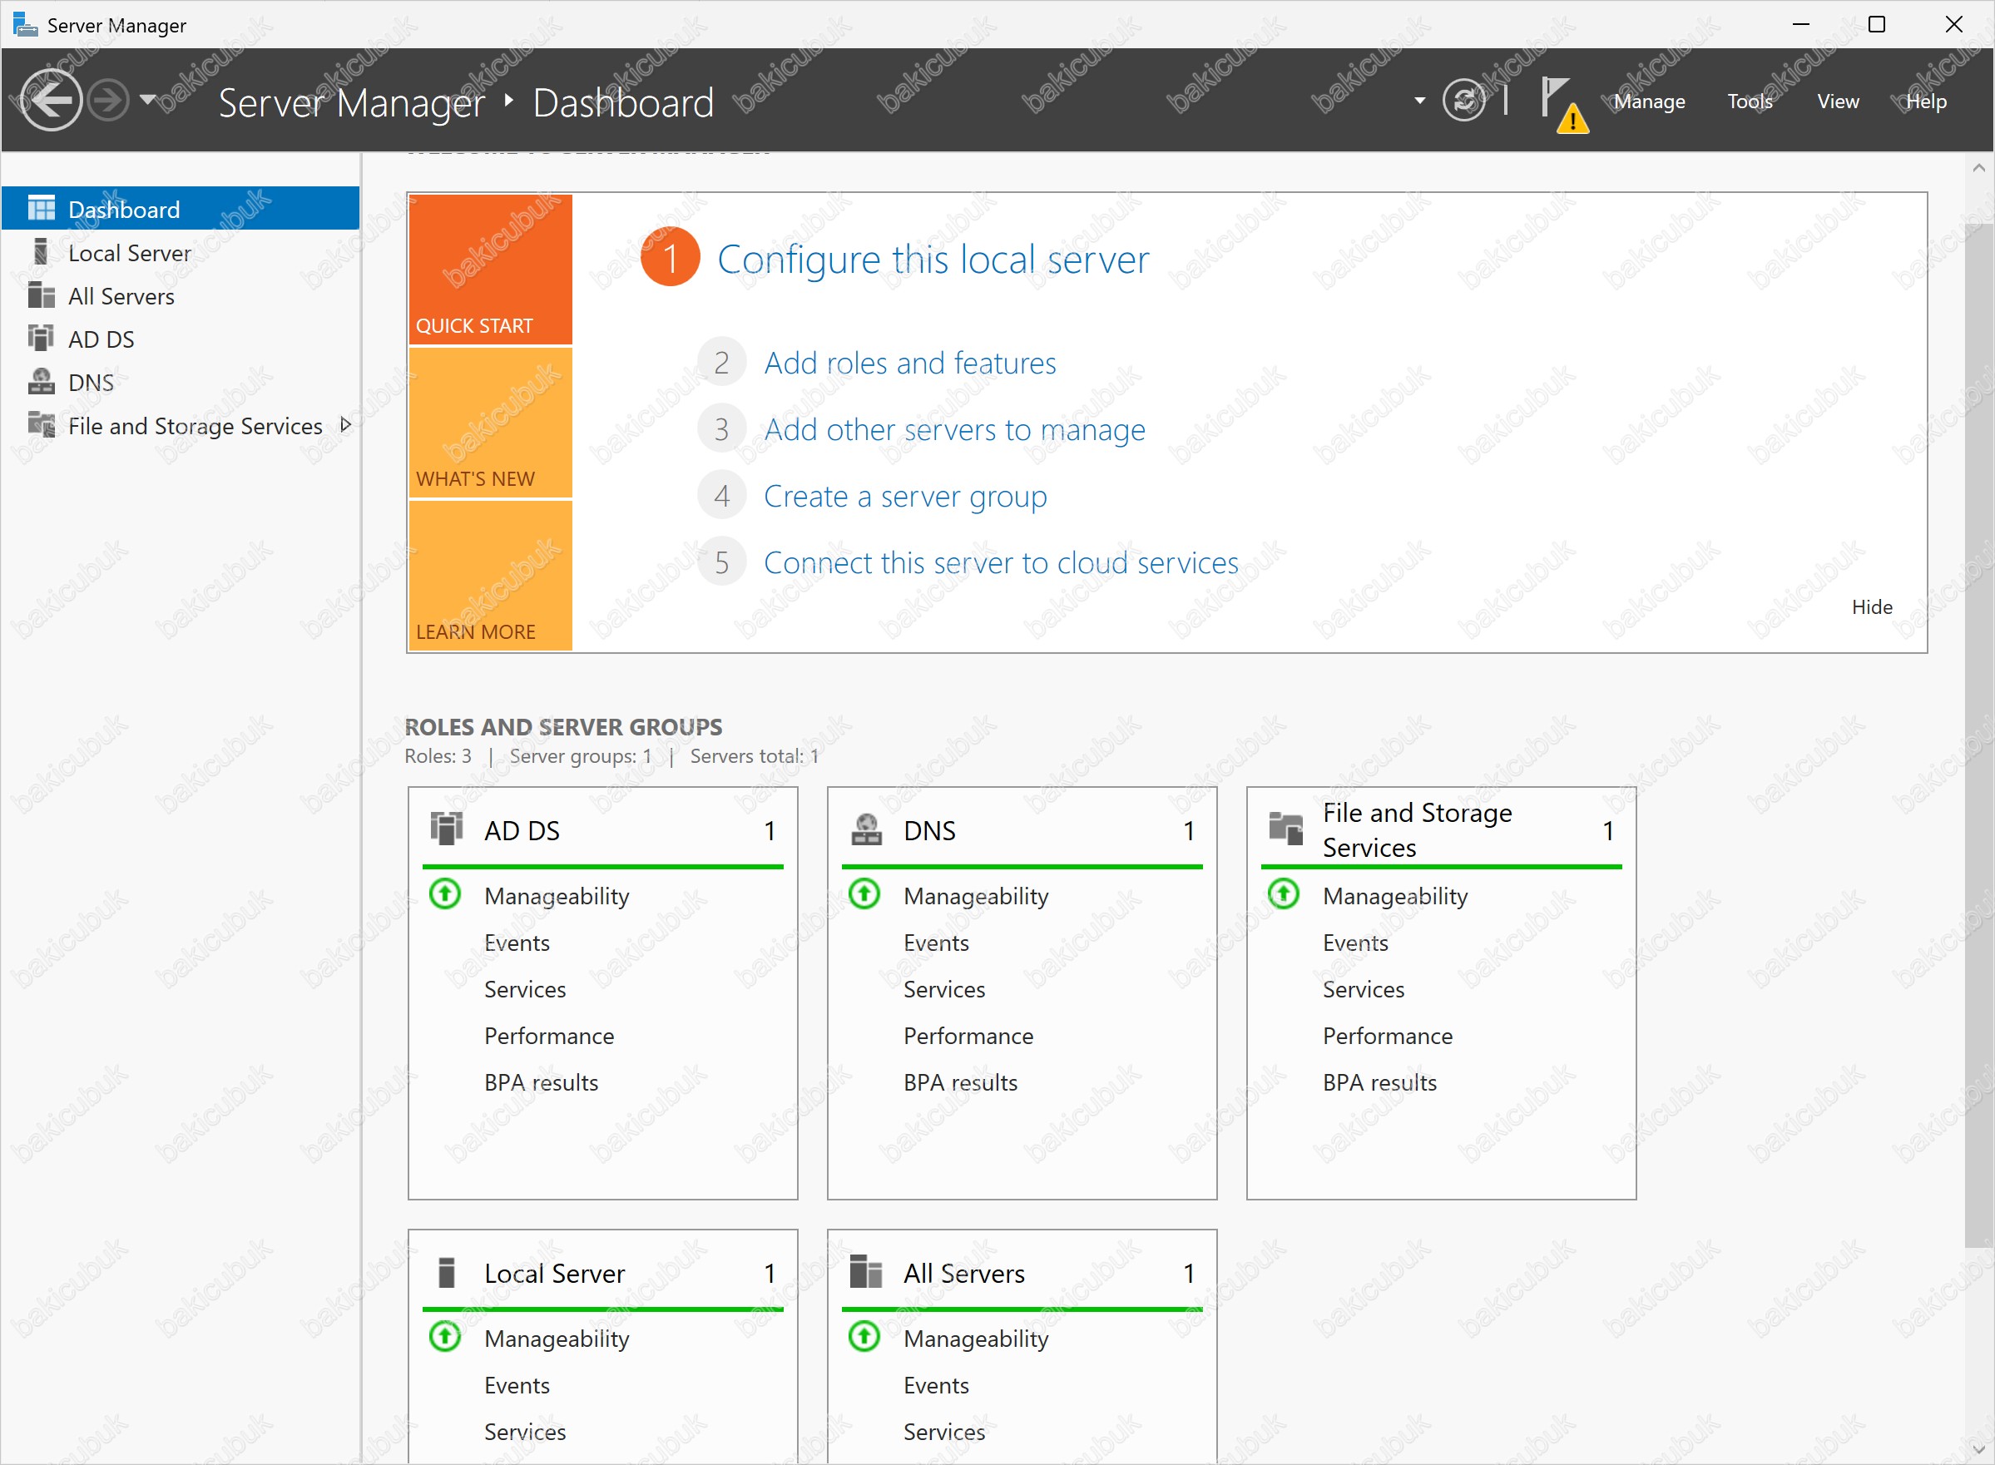This screenshot has height=1465, width=1995.
Task: Open Services in the AD DS tile
Action: pyautogui.click(x=525, y=990)
